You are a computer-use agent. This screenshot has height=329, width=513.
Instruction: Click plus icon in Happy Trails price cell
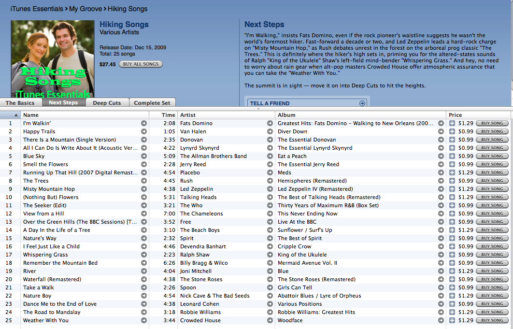click(x=452, y=131)
